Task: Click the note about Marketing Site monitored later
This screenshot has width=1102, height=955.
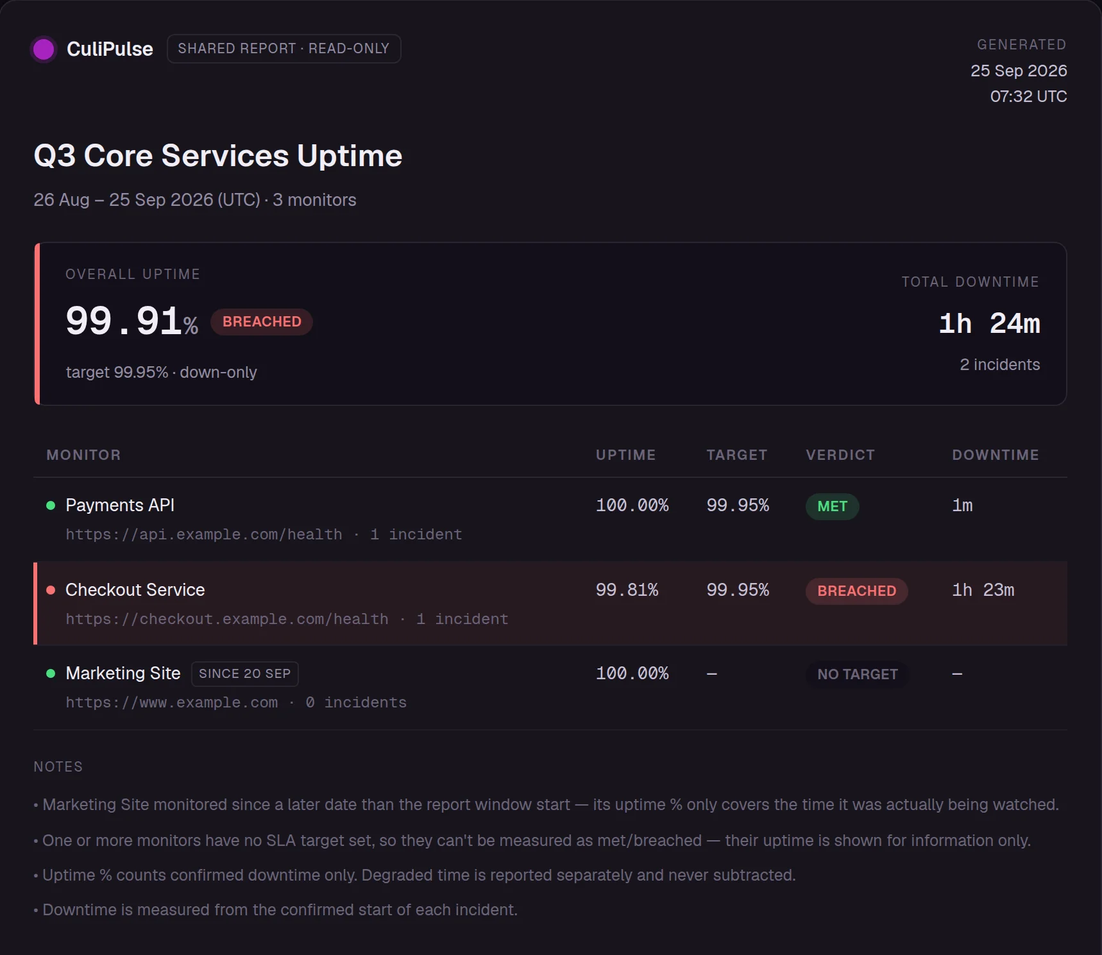Action: pyautogui.click(x=547, y=804)
